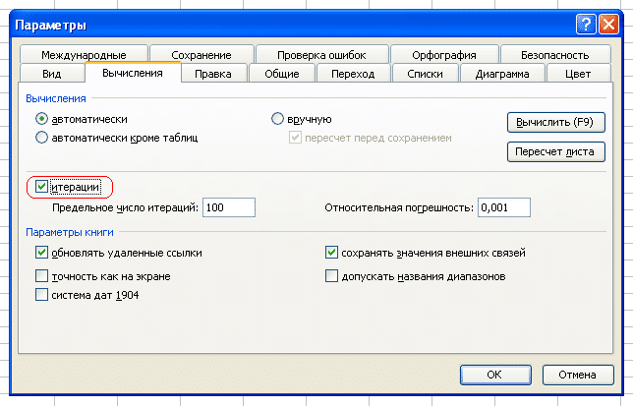Screen dimensions: 633x406
Task: Toggle сохранять значения внешних связей
Action: pyautogui.click(x=331, y=253)
